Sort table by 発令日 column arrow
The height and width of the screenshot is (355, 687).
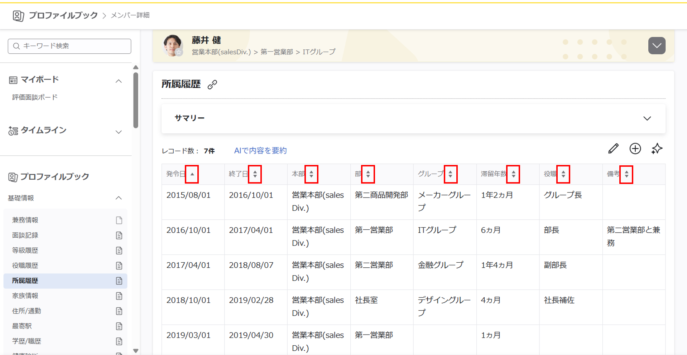tap(192, 174)
